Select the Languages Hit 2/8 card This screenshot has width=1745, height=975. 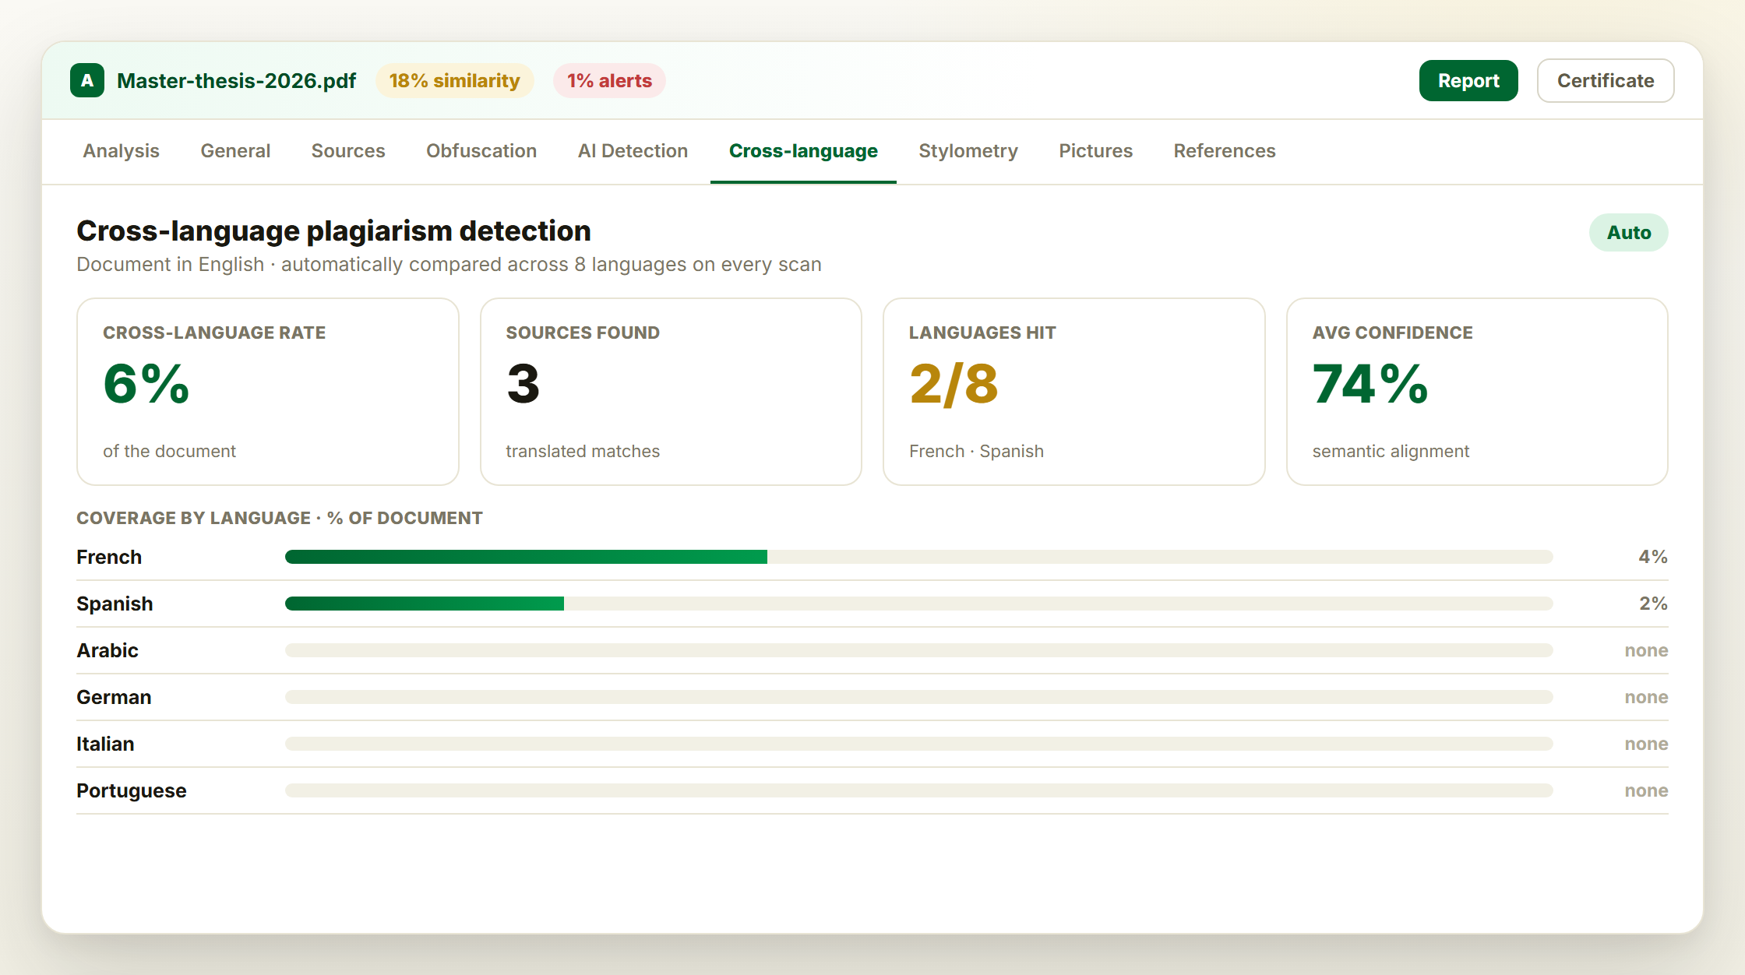[1074, 392]
